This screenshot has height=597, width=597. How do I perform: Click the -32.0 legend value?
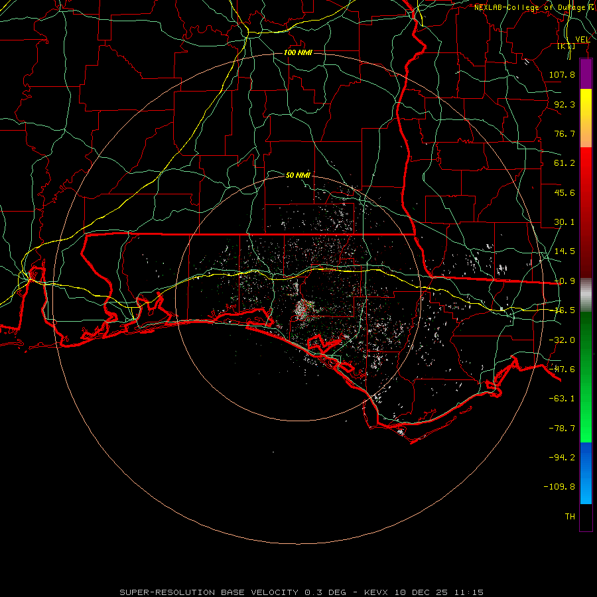(562, 340)
